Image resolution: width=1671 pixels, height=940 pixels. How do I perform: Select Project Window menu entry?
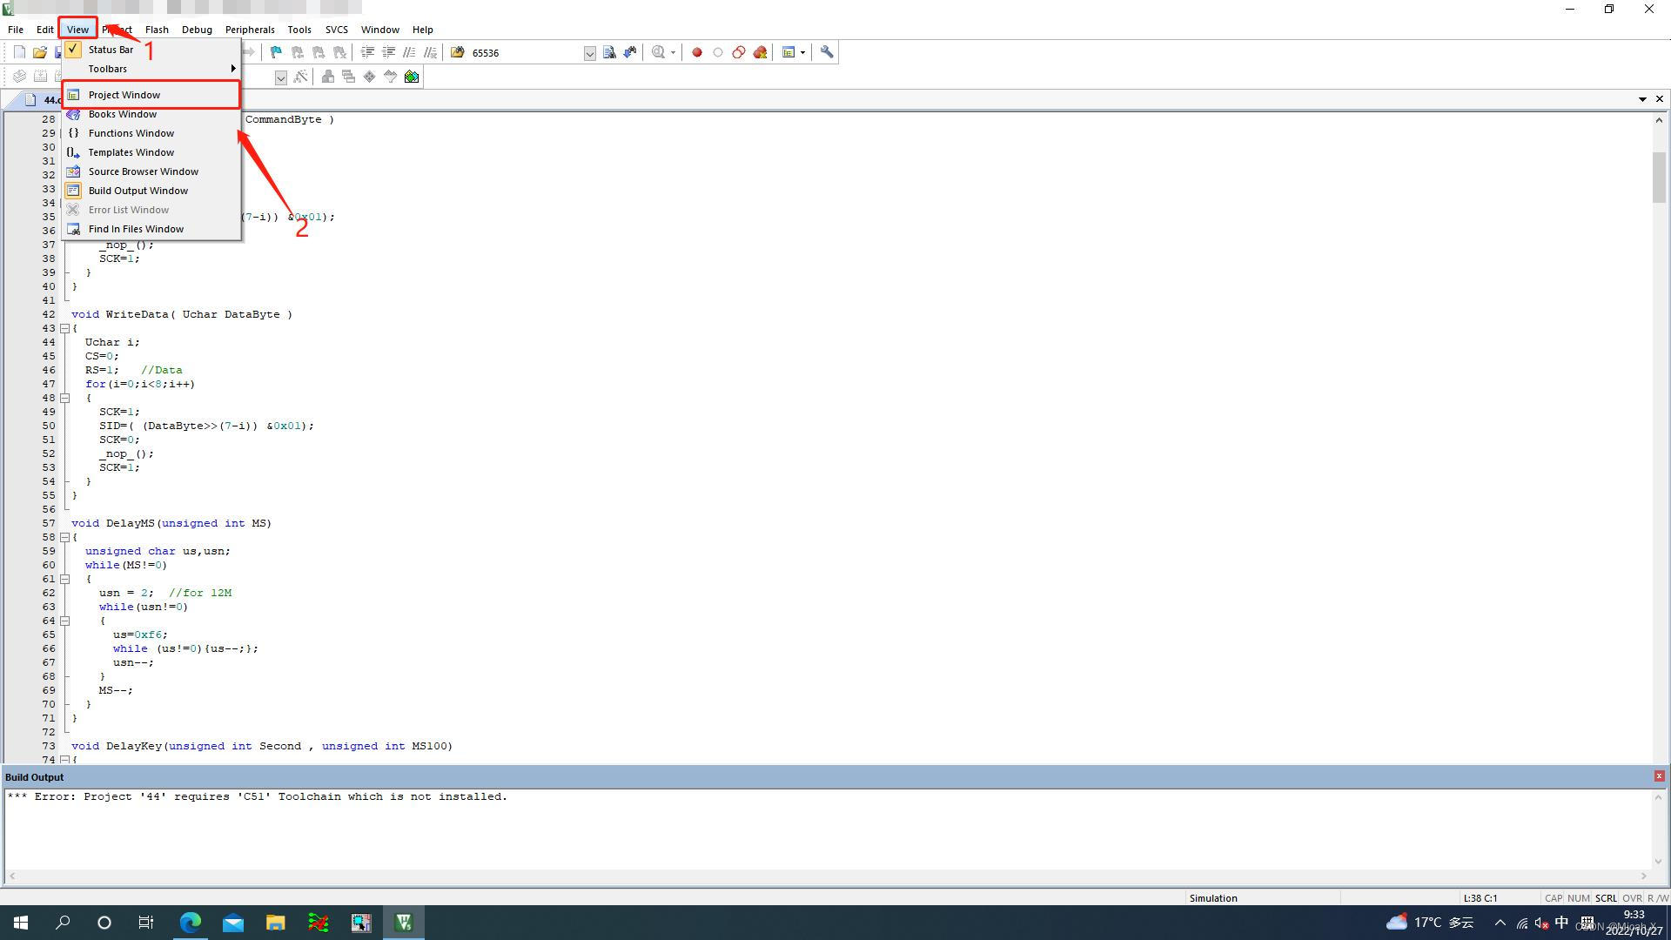[x=124, y=95]
